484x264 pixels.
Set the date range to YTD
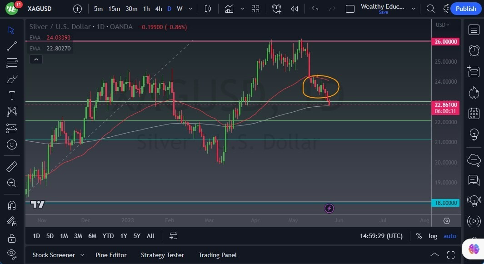pos(108,236)
